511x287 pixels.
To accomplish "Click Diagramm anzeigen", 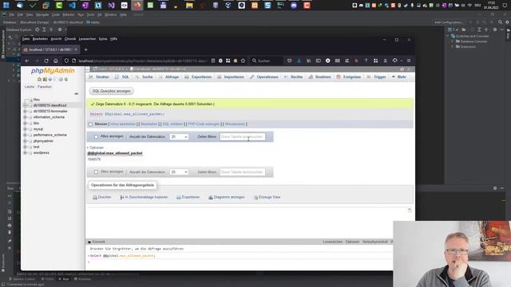I will [x=227, y=197].
